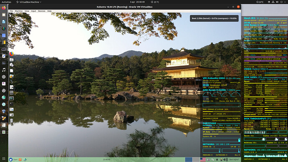This screenshot has height=162, width=288.
Task: Open the VirtualBox cube icon in the dock
Action: pyautogui.click(x=4, y=111)
